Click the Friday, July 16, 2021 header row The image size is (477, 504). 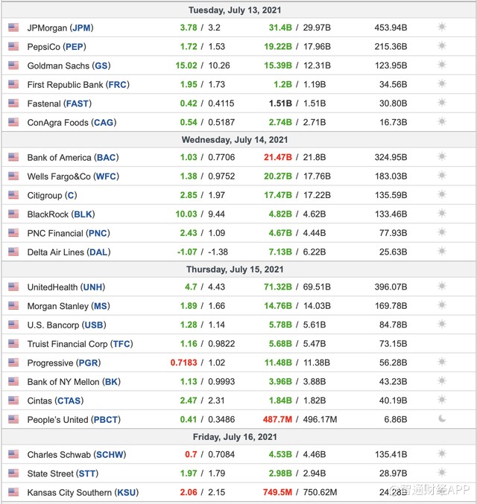[x=235, y=437]
